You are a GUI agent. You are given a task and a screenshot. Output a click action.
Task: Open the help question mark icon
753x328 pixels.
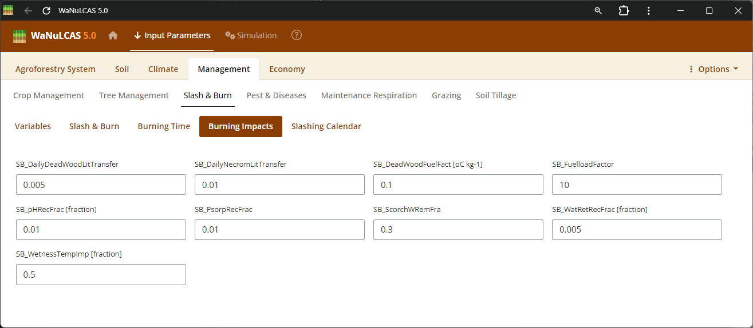point(296,35)
